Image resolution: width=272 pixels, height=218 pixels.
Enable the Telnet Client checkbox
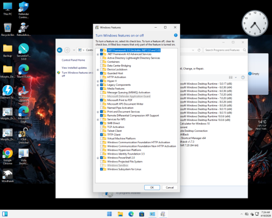101,131
